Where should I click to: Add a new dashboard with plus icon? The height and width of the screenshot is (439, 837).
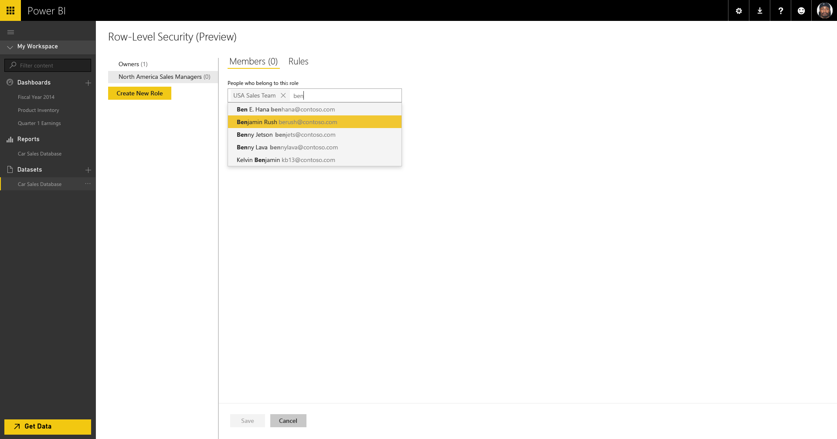[x=88, y=83]
